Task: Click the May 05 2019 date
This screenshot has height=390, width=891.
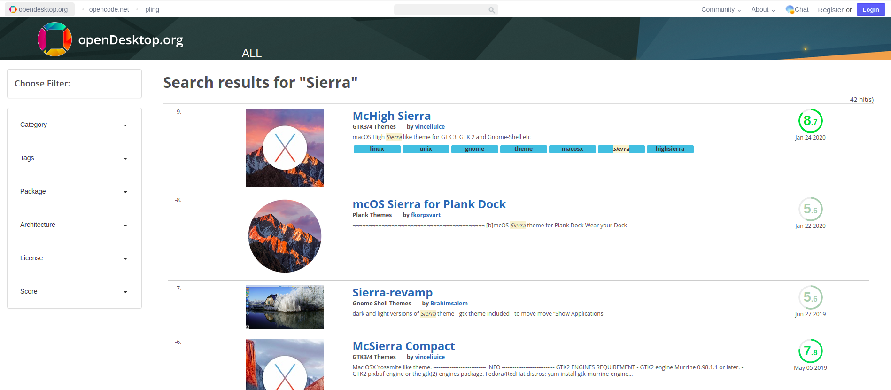Action: coord(810,368)
